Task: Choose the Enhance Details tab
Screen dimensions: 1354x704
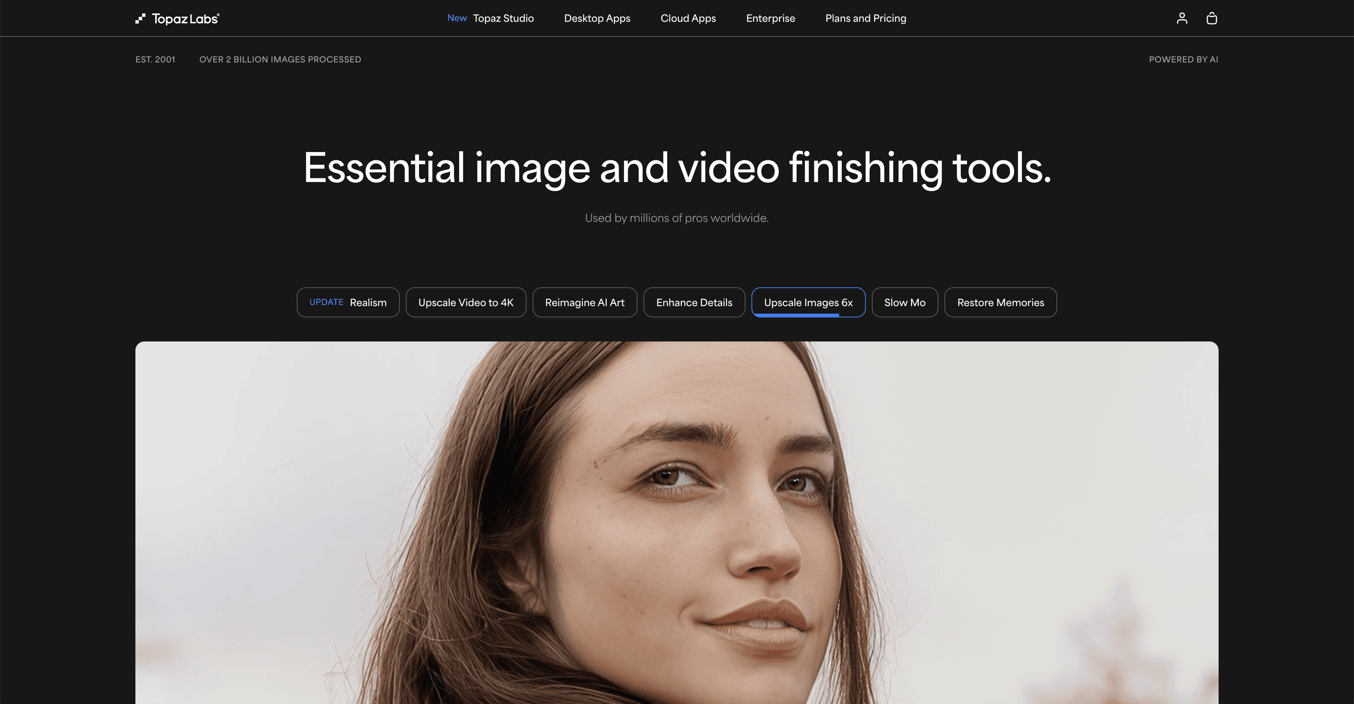Action: [x=694, y=303]
